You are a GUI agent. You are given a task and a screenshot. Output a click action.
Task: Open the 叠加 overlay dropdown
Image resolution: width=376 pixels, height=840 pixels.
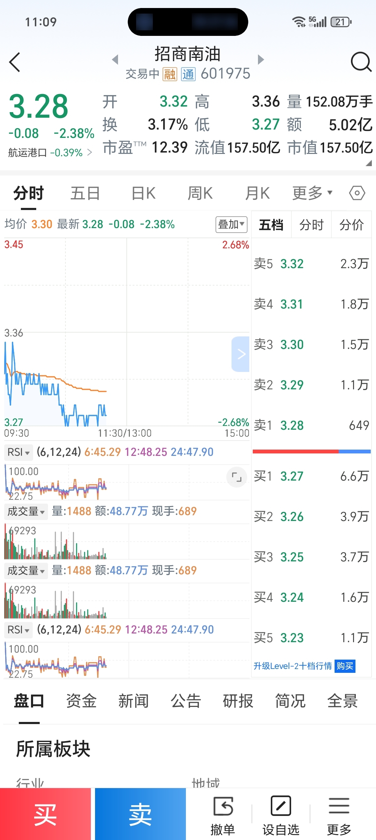click(x=232, y=224)
